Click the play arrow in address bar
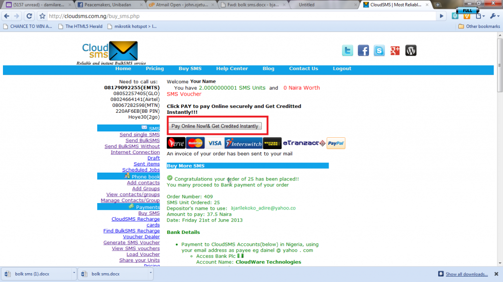 (x=442, y=16)
